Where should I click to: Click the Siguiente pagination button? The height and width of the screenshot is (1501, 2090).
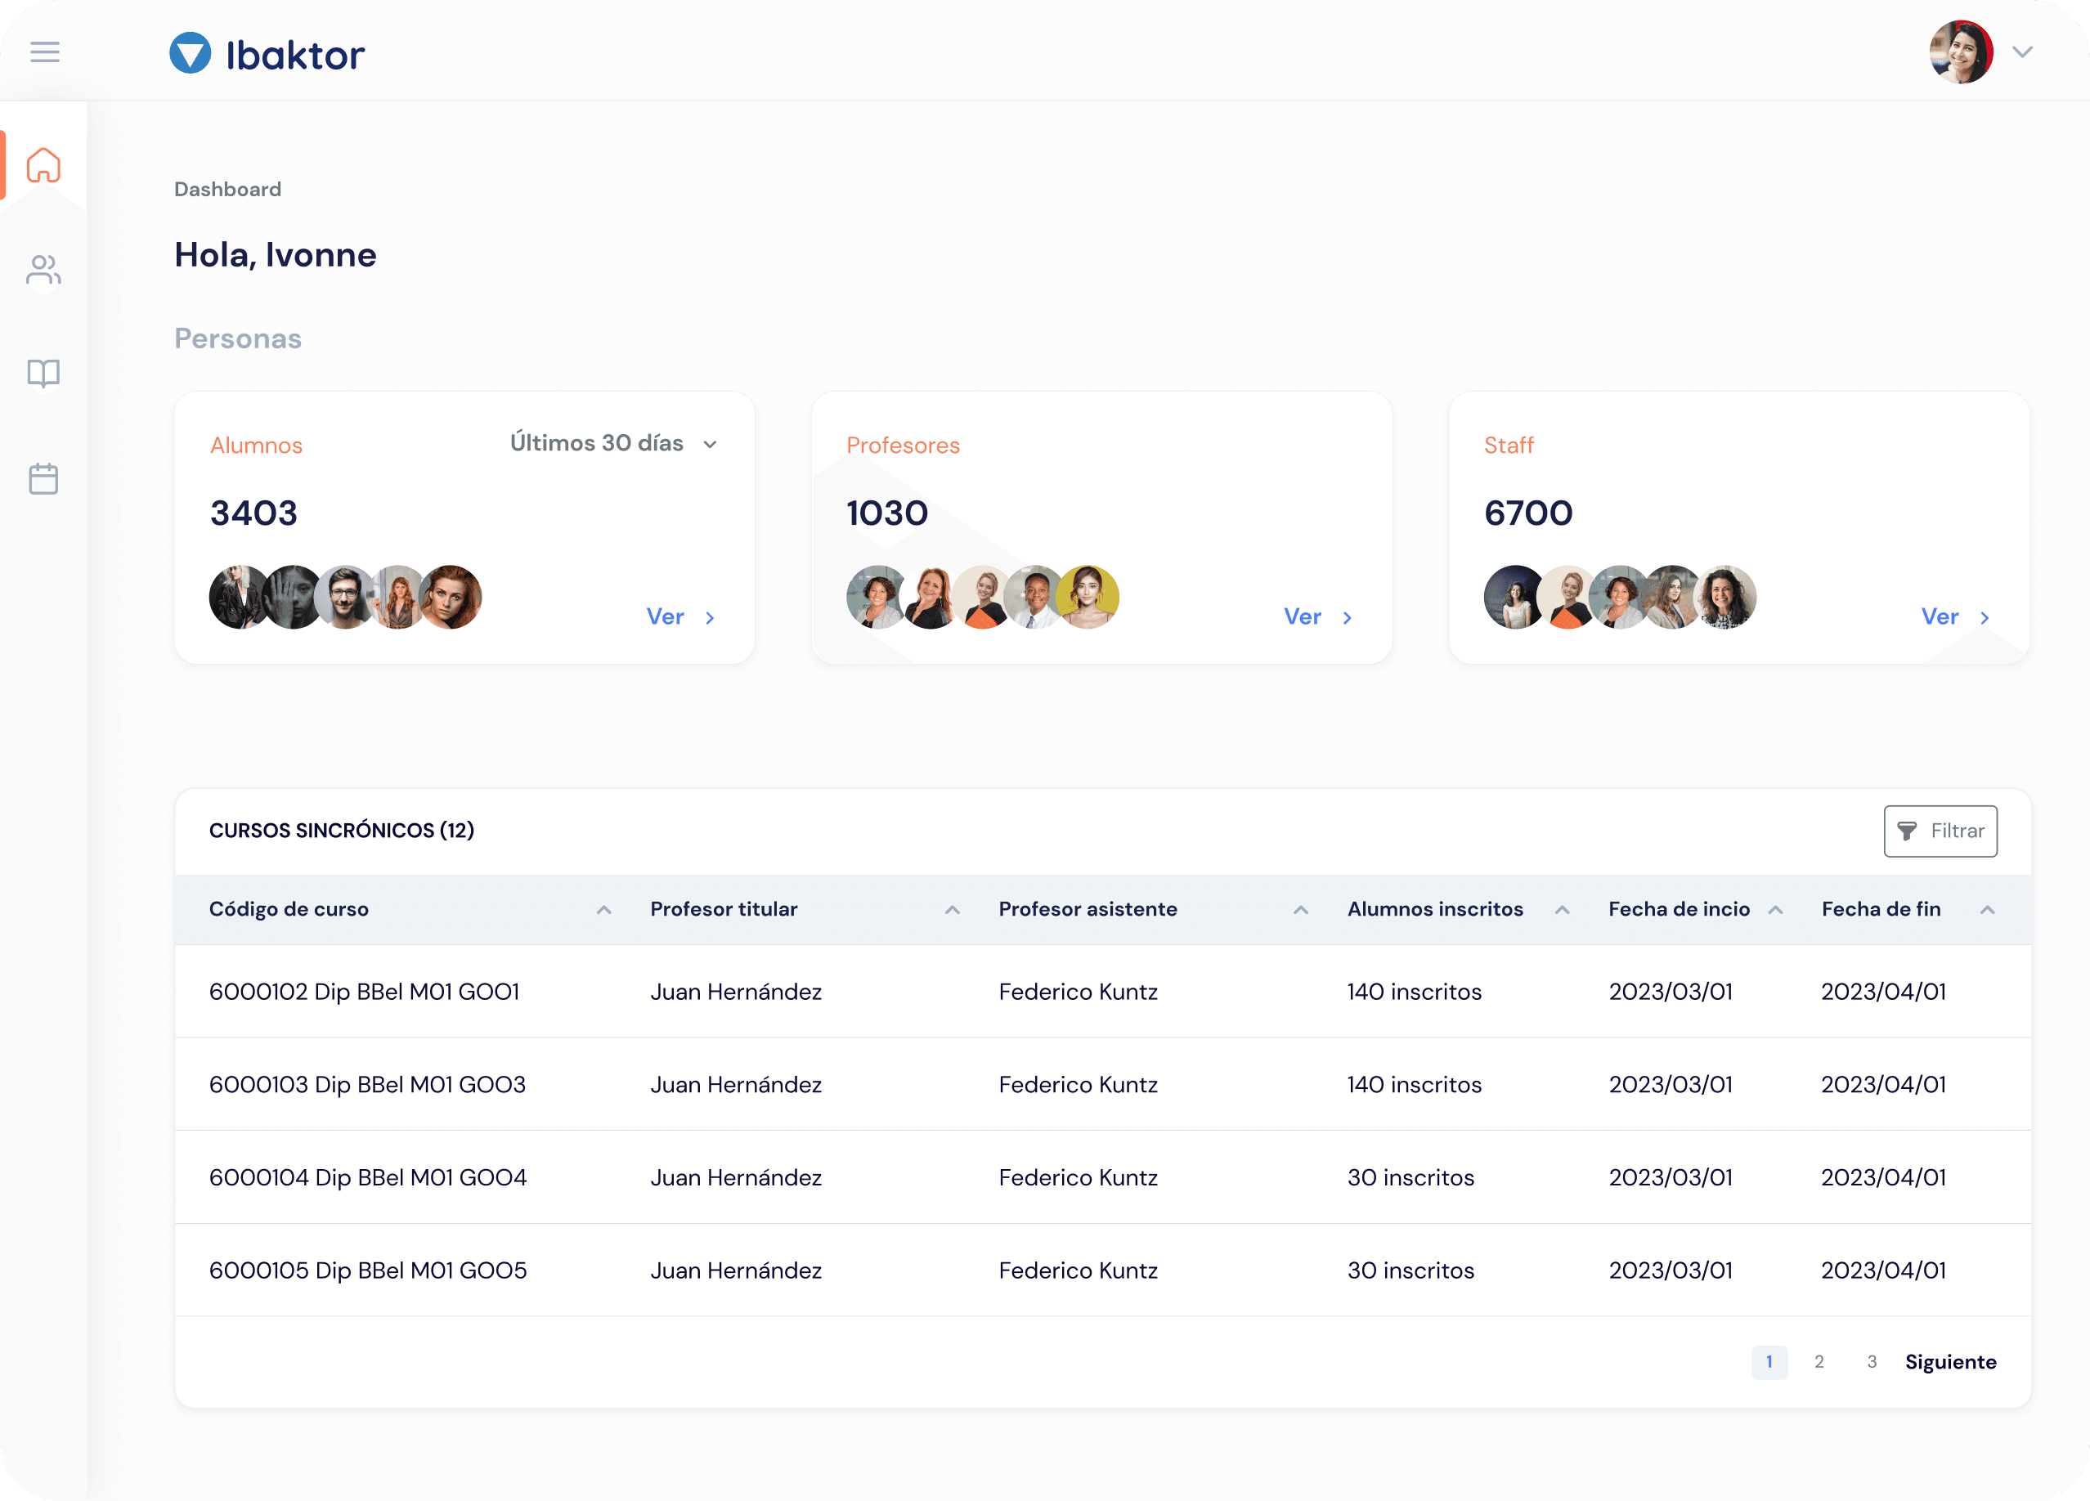(1950, 1361)
